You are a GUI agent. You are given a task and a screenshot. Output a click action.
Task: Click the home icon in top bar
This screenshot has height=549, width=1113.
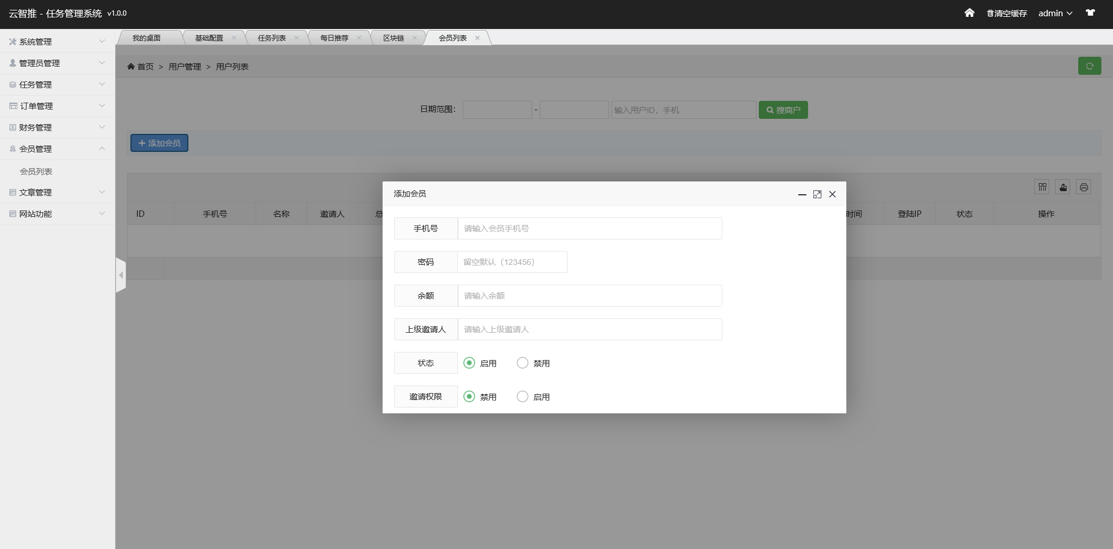(969, 13)
